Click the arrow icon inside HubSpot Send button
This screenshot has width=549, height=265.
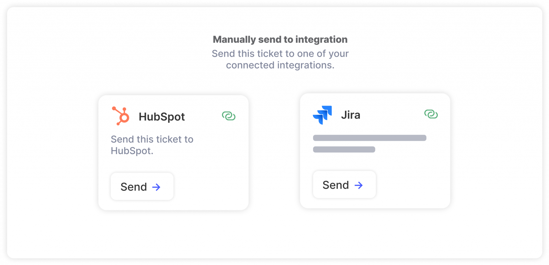point(156,187)
